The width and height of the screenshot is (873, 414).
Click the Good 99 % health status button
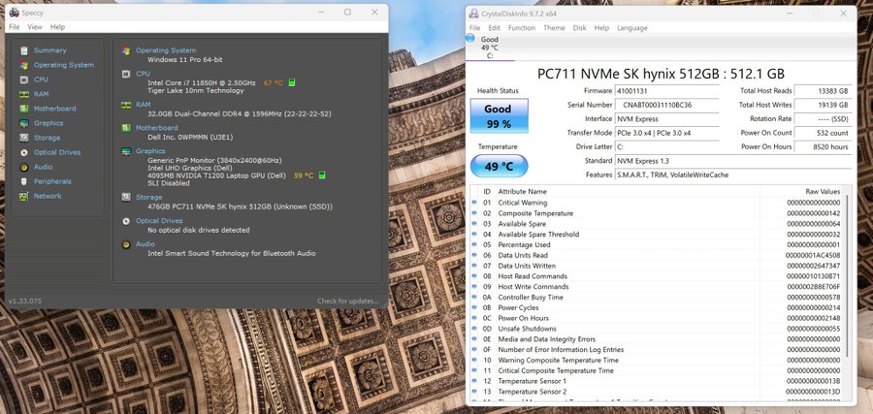tap(498, 117)
